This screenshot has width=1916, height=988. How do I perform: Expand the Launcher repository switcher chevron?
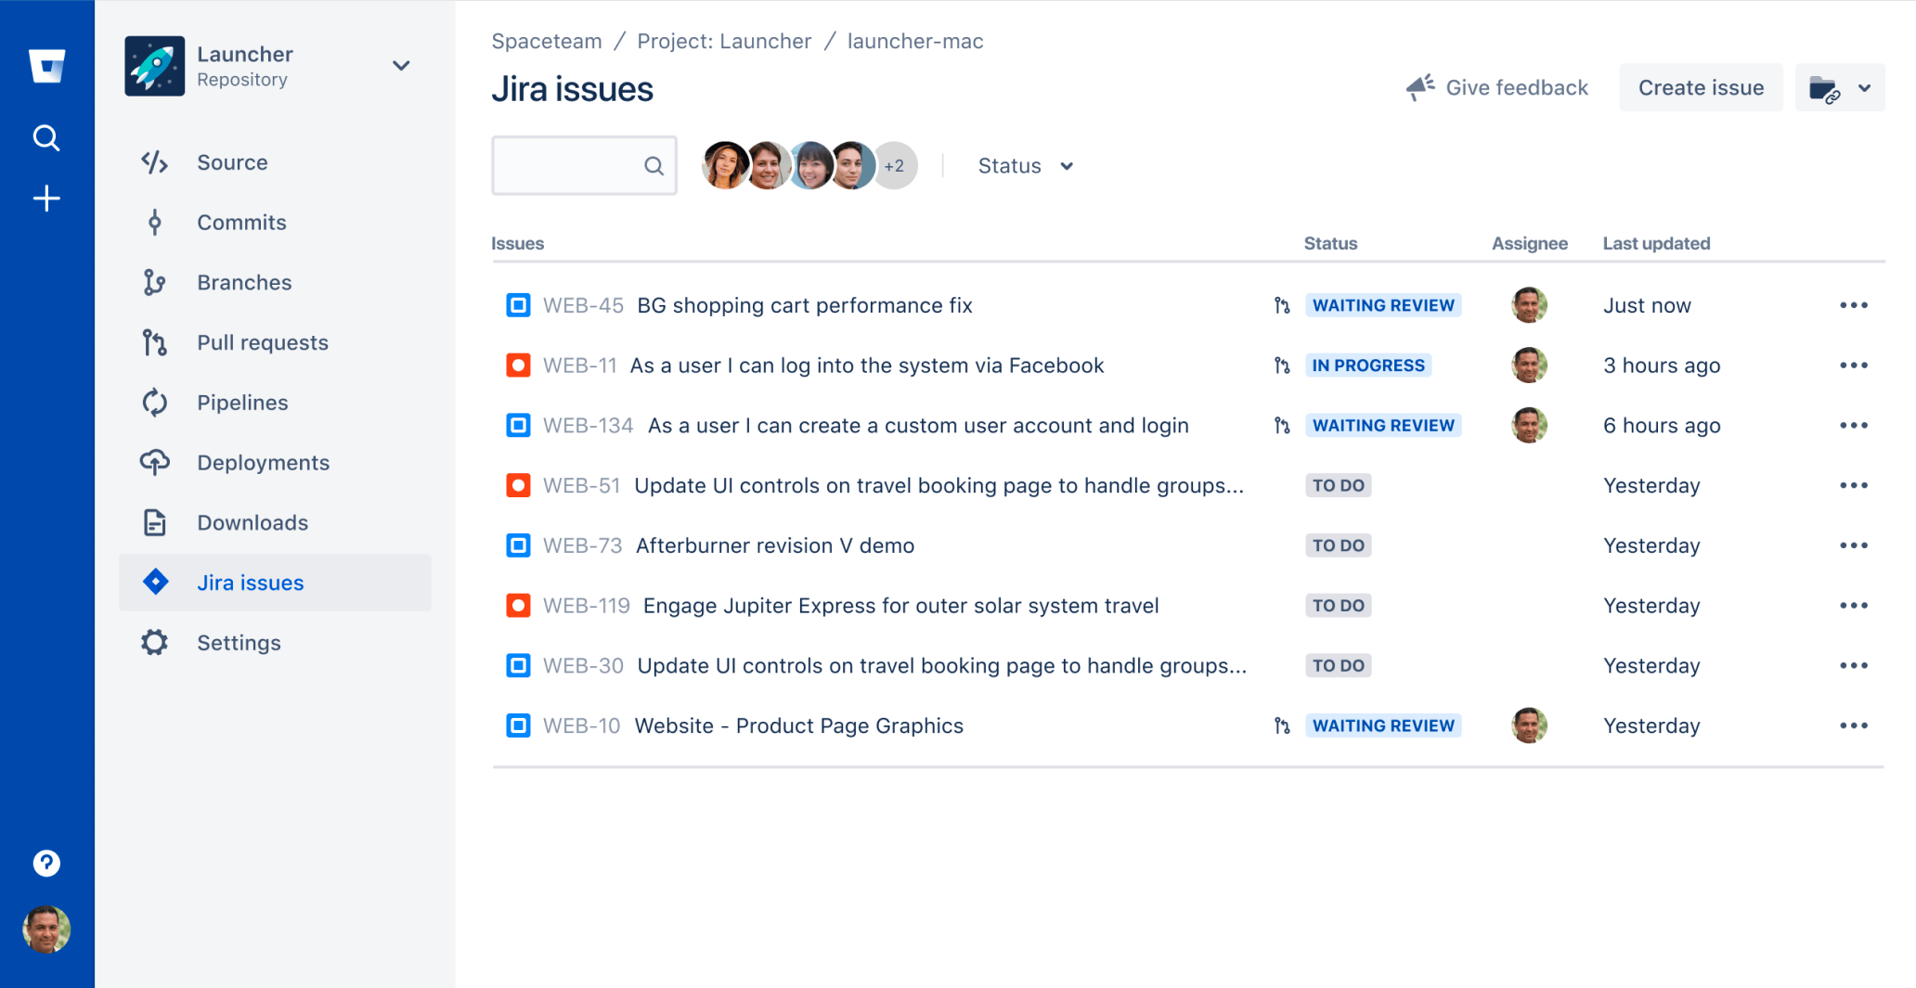pyautogui.click(x=401, y=65)
